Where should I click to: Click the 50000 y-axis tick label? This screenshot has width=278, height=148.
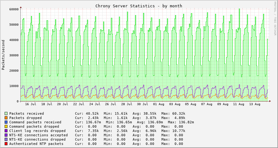click(14, 25)
